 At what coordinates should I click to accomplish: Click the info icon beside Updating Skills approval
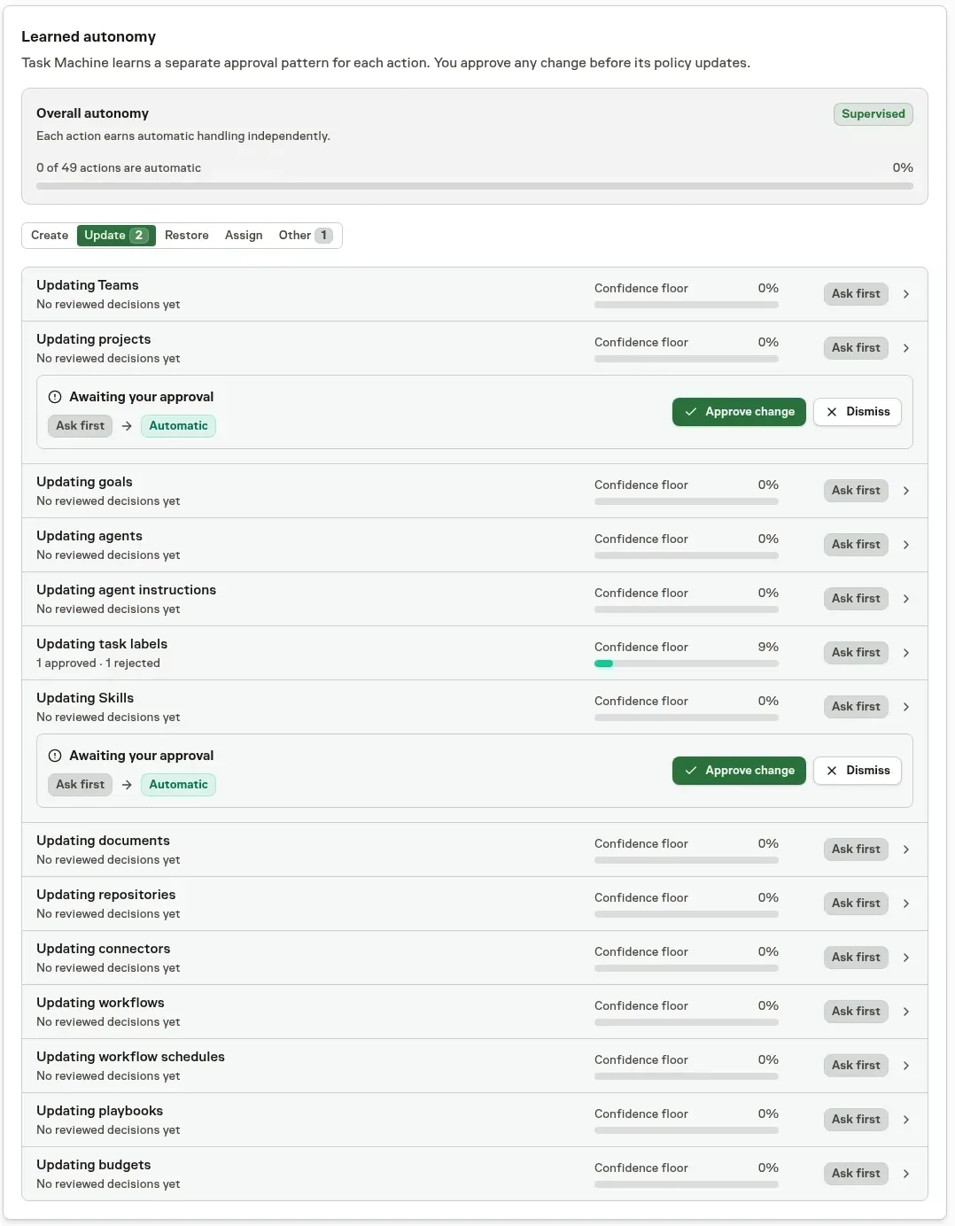[x=55, y=756]
